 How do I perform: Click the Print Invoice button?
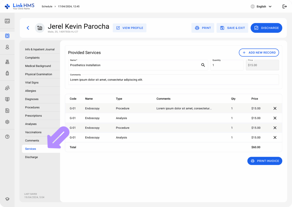pos(265,161)
